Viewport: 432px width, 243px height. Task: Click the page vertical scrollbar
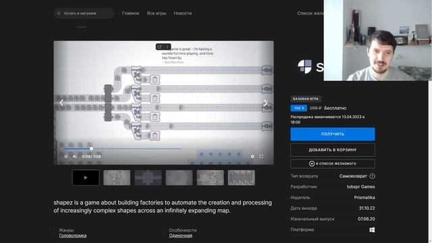click(430, 162)
